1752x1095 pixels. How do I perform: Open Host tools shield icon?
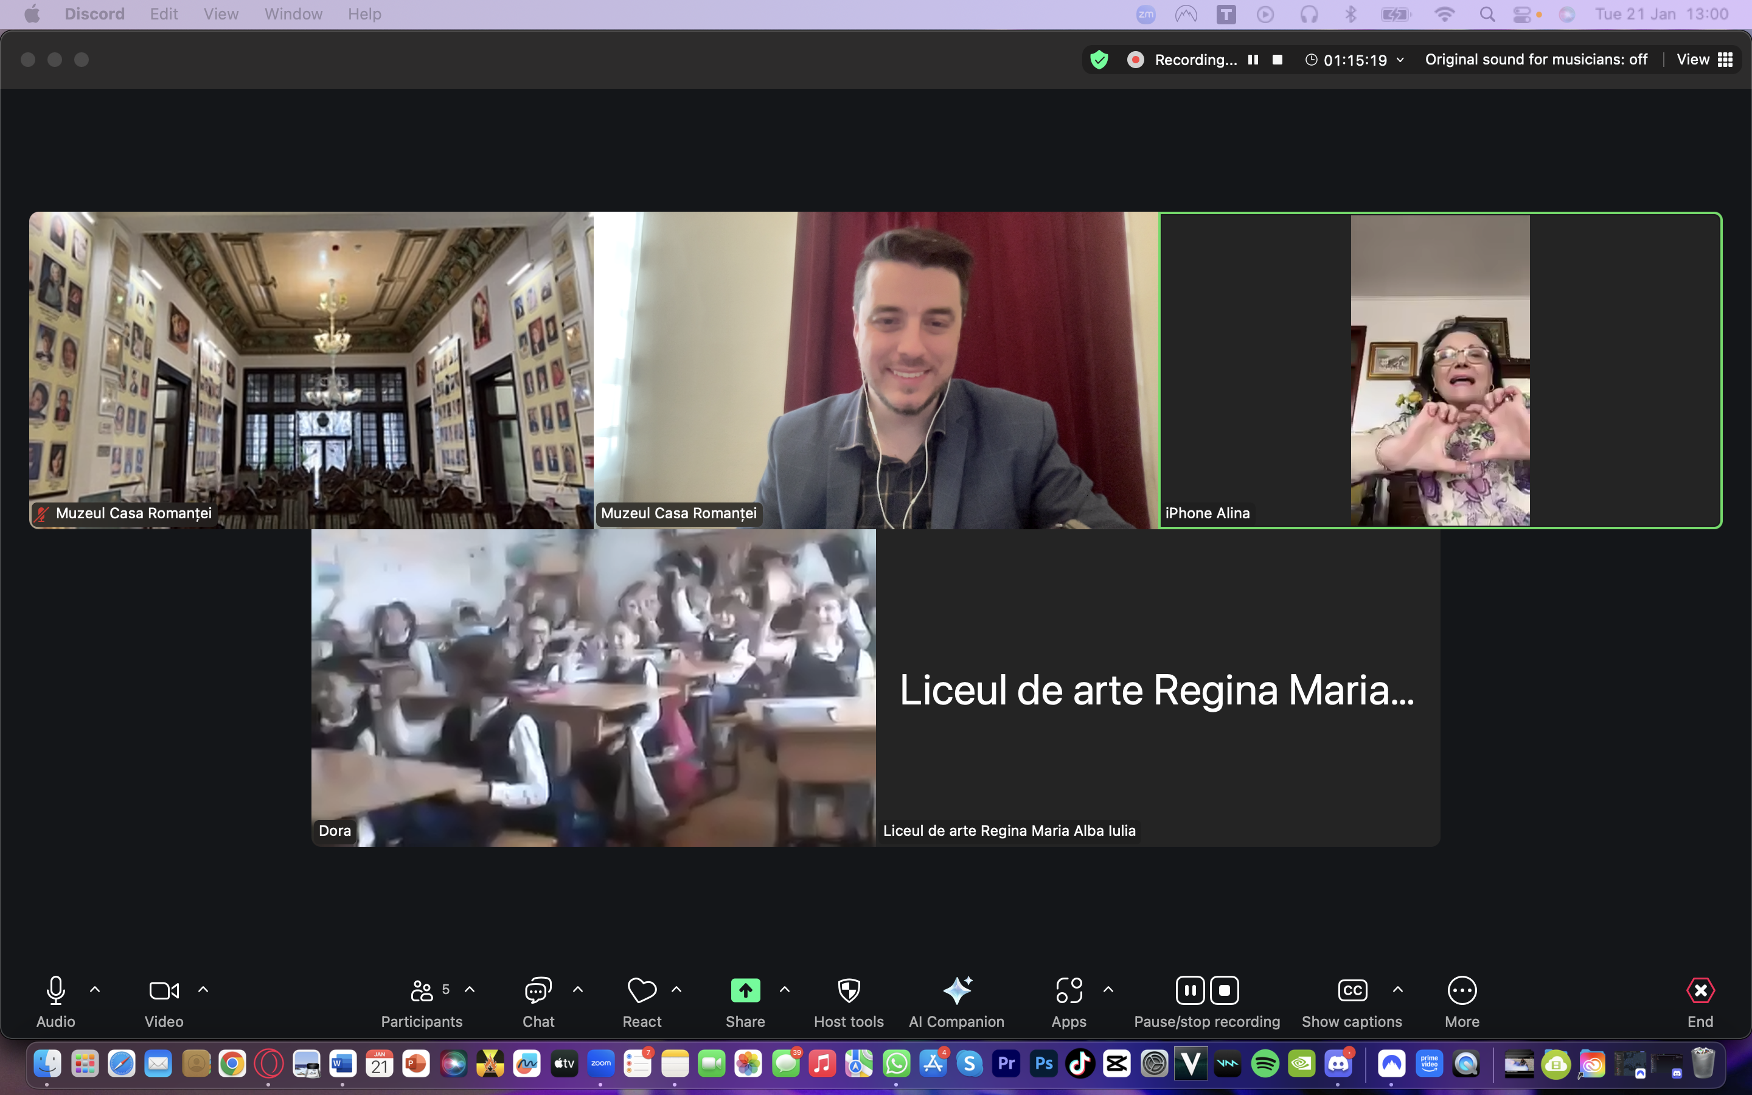[x=849, y=991]
